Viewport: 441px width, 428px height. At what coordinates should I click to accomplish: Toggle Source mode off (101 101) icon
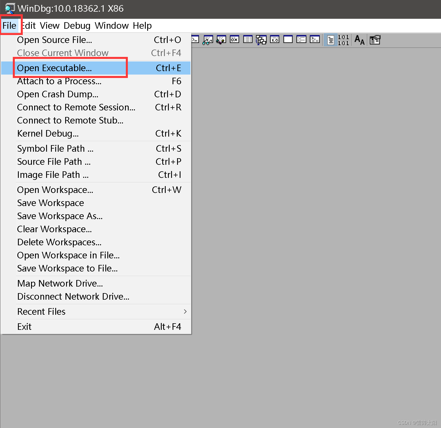click(x=343, y=40)
